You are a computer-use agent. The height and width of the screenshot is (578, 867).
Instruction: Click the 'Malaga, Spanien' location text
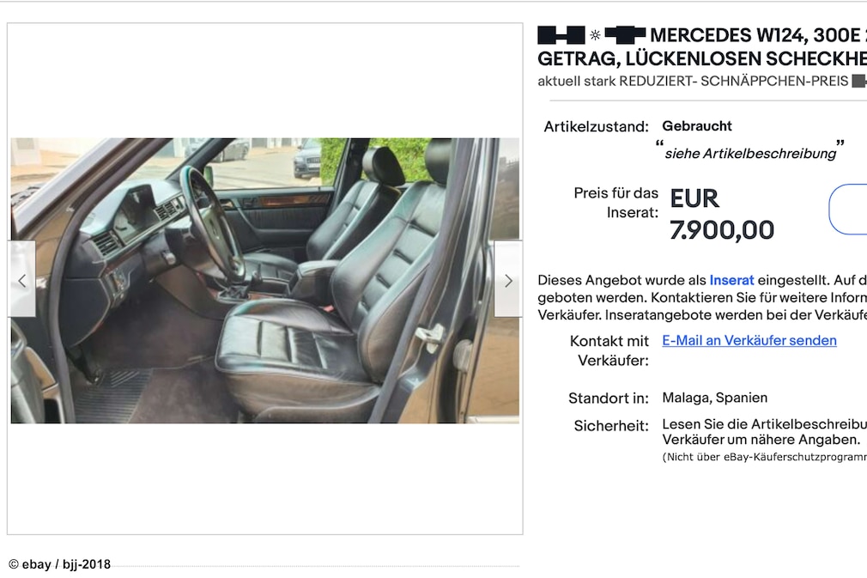[x=714, y=398]
